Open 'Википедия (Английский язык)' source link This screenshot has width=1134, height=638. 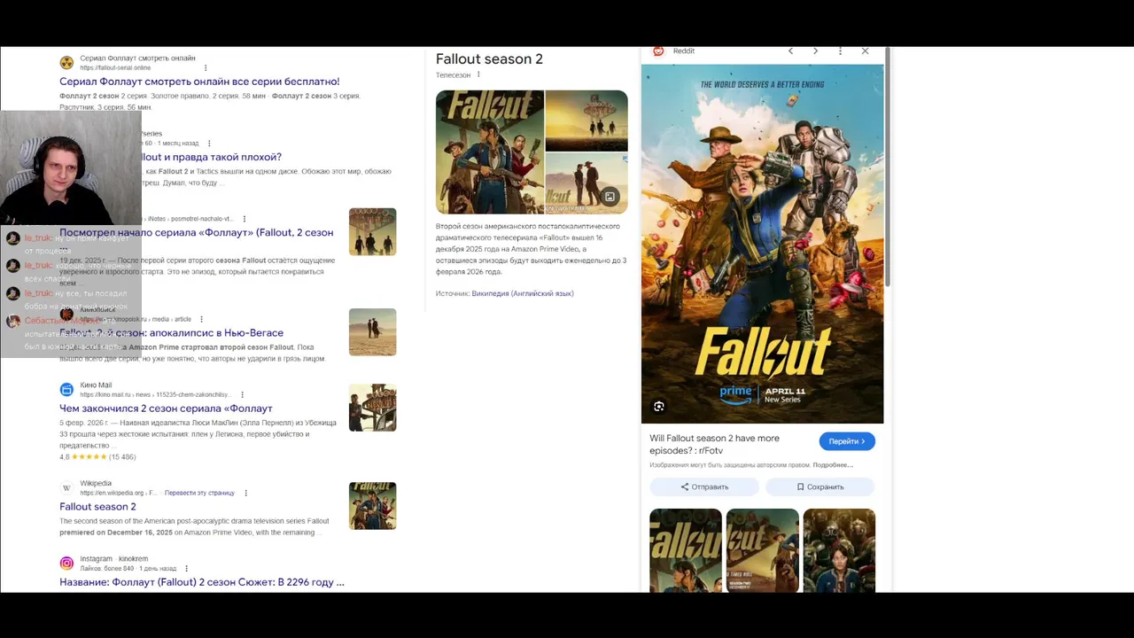tap(523, 293)
